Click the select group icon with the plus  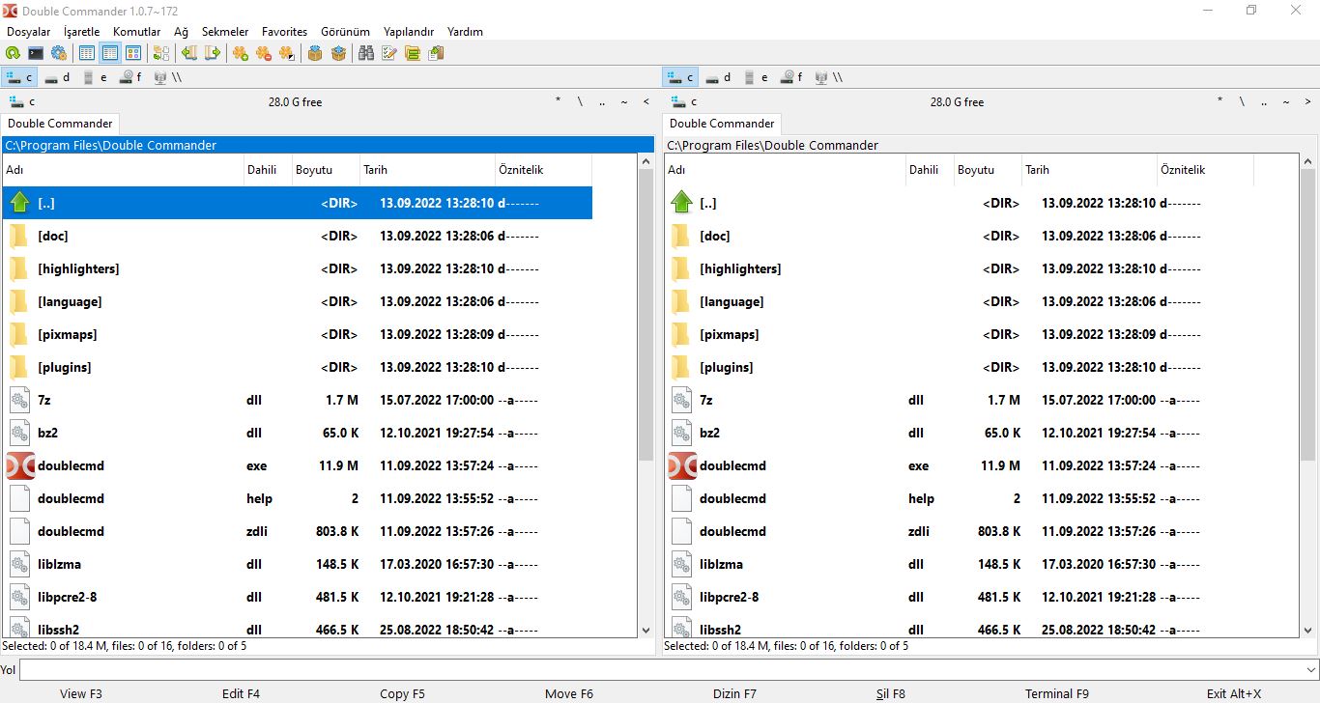point(241,53)
